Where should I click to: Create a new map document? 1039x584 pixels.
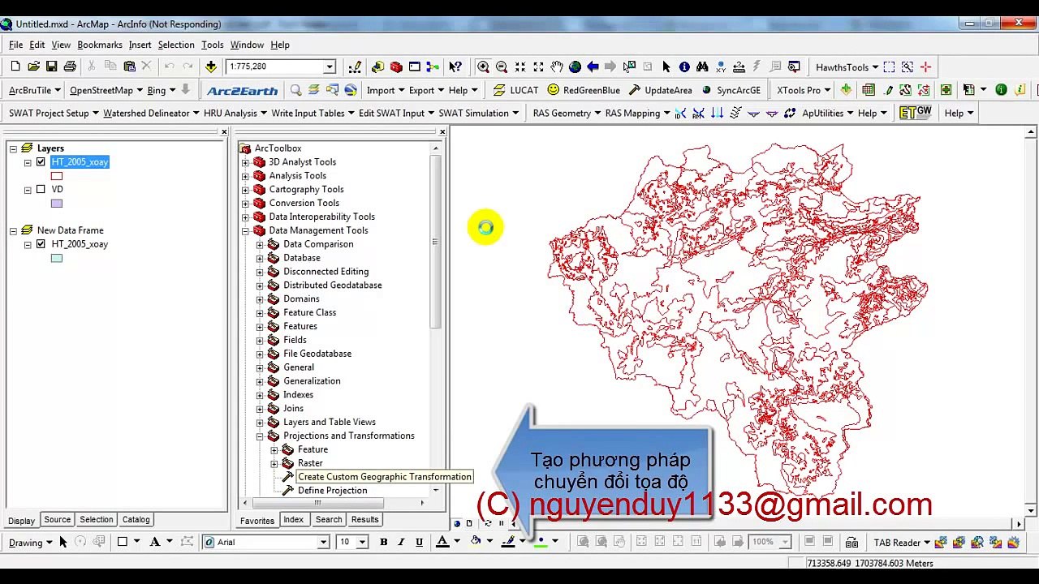[x=15, y=67]
